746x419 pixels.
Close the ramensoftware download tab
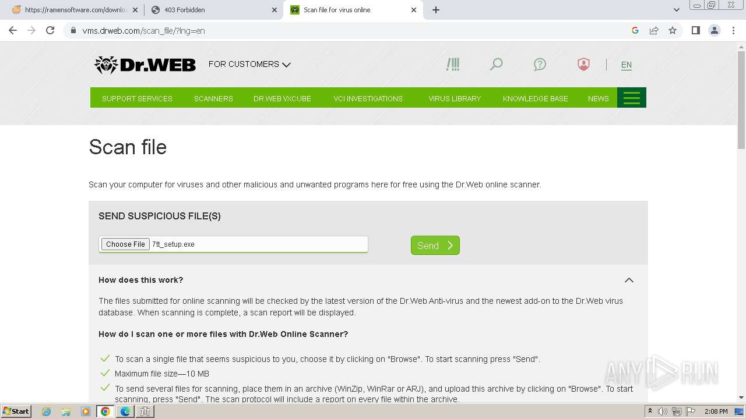coord(135,10)
